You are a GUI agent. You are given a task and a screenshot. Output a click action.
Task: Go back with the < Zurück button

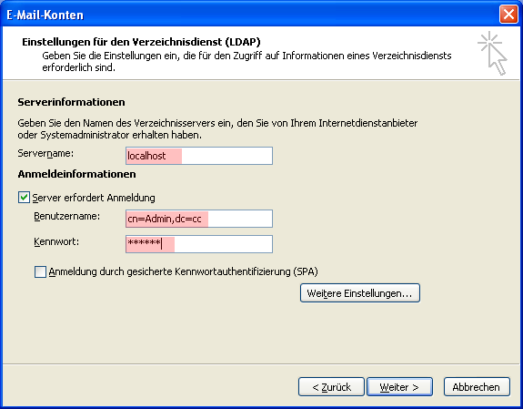tap(331, 387)
